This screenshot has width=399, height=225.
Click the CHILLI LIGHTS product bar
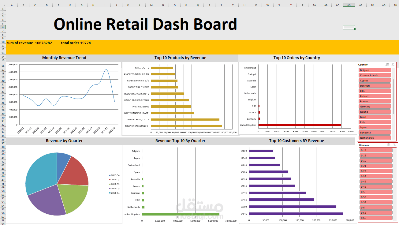(162, 68)
